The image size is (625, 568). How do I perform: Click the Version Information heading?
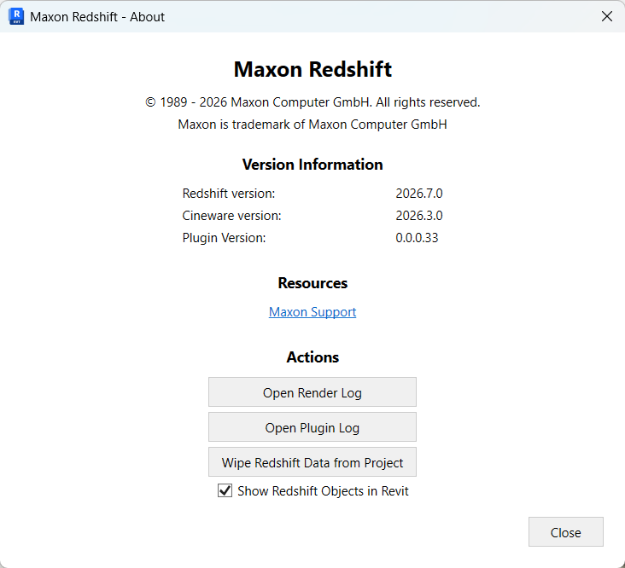[312, 165]
